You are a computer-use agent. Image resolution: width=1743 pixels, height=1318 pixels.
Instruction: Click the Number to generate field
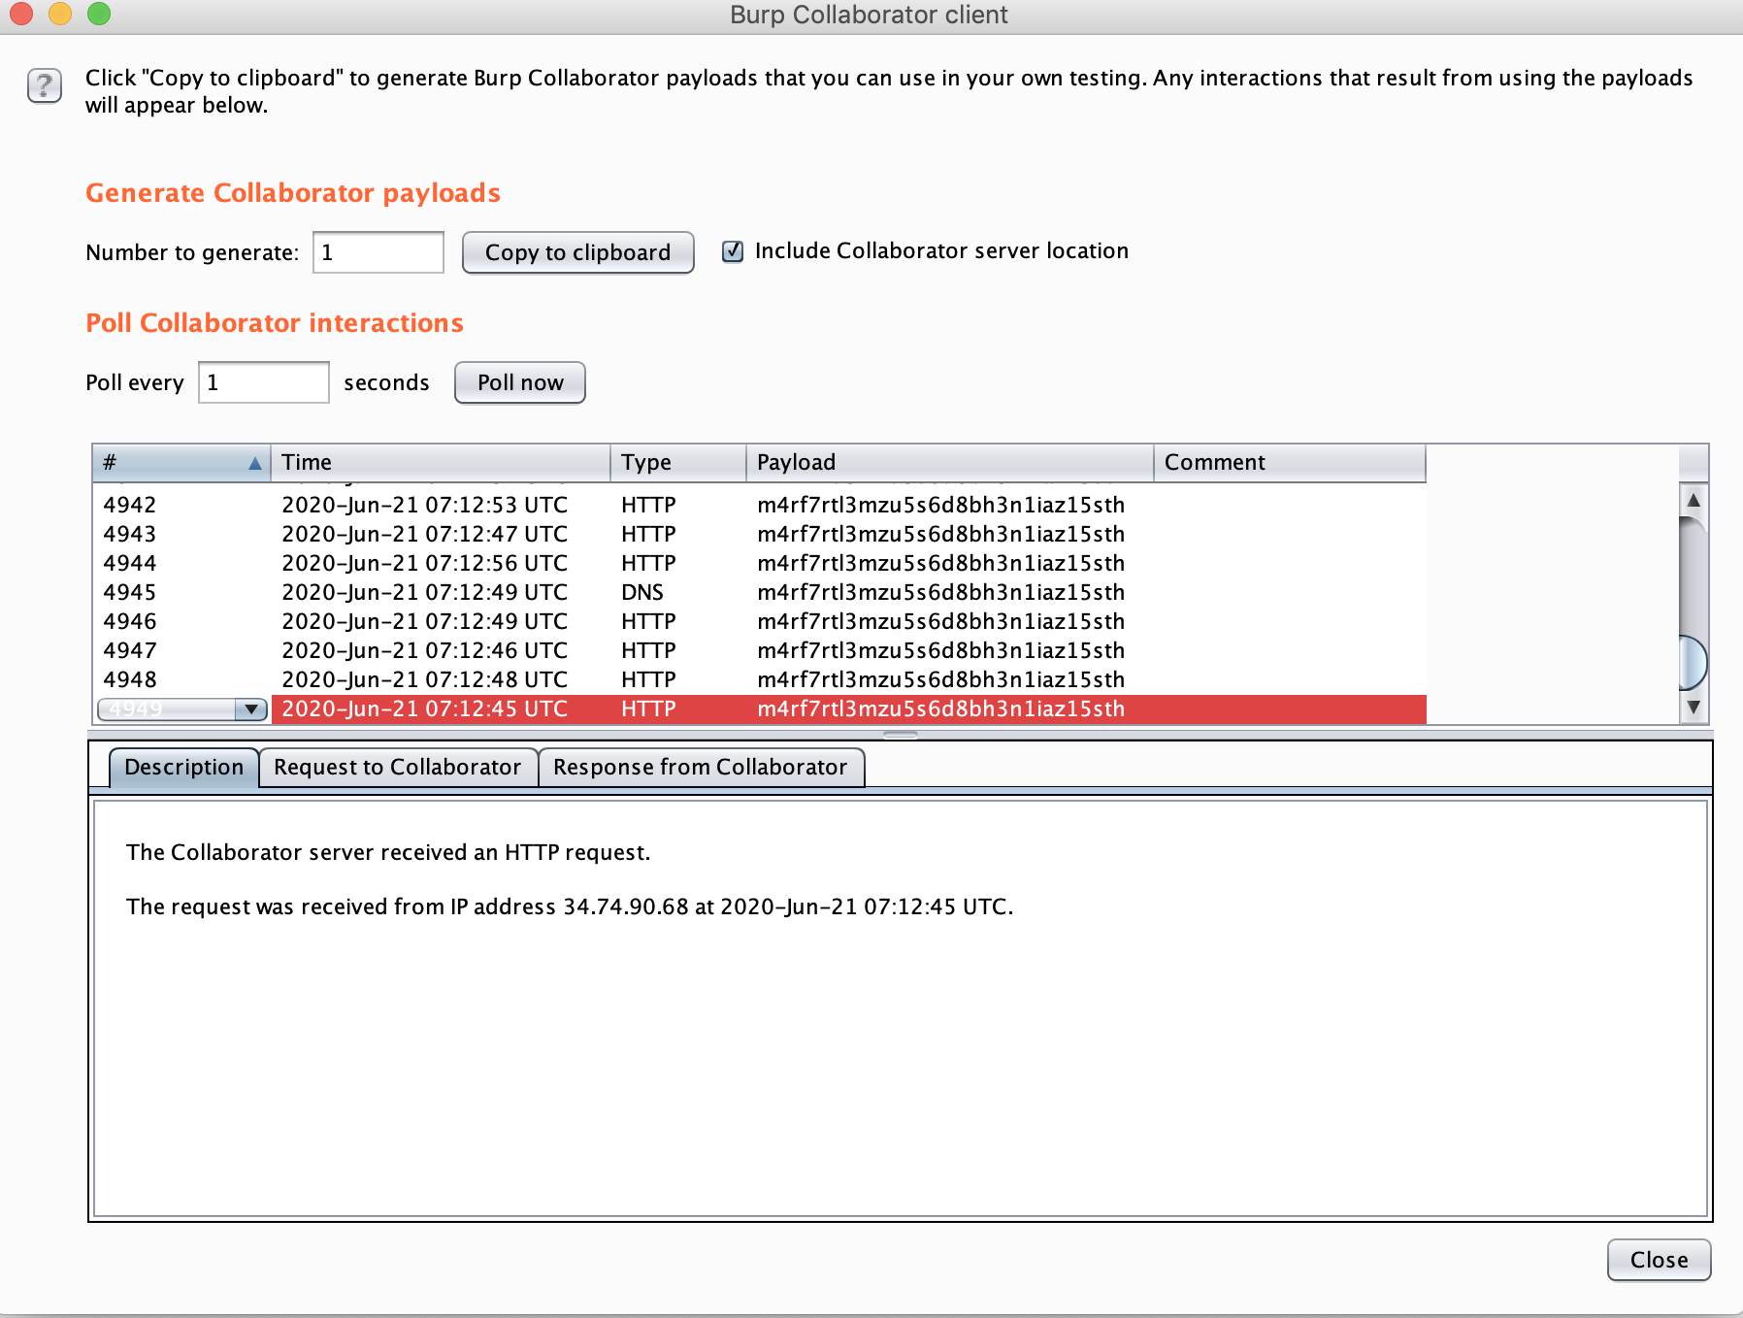(x=378, y=252)
